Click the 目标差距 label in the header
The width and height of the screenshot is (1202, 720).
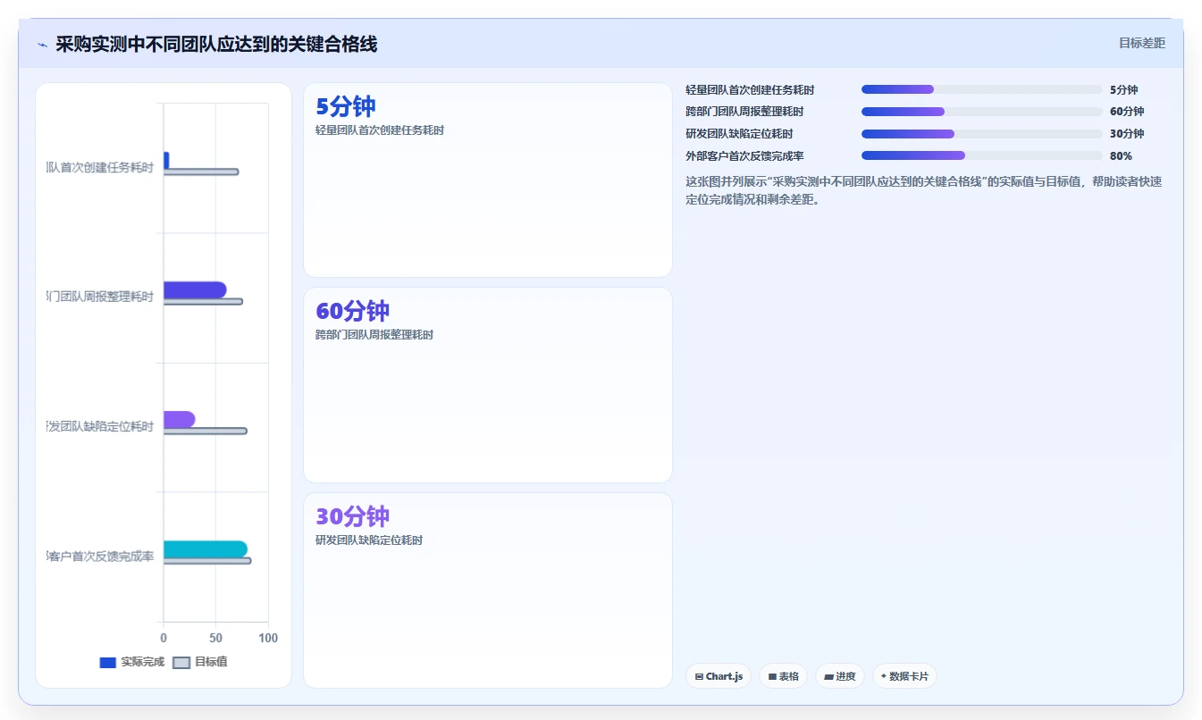pos(1142,43)
